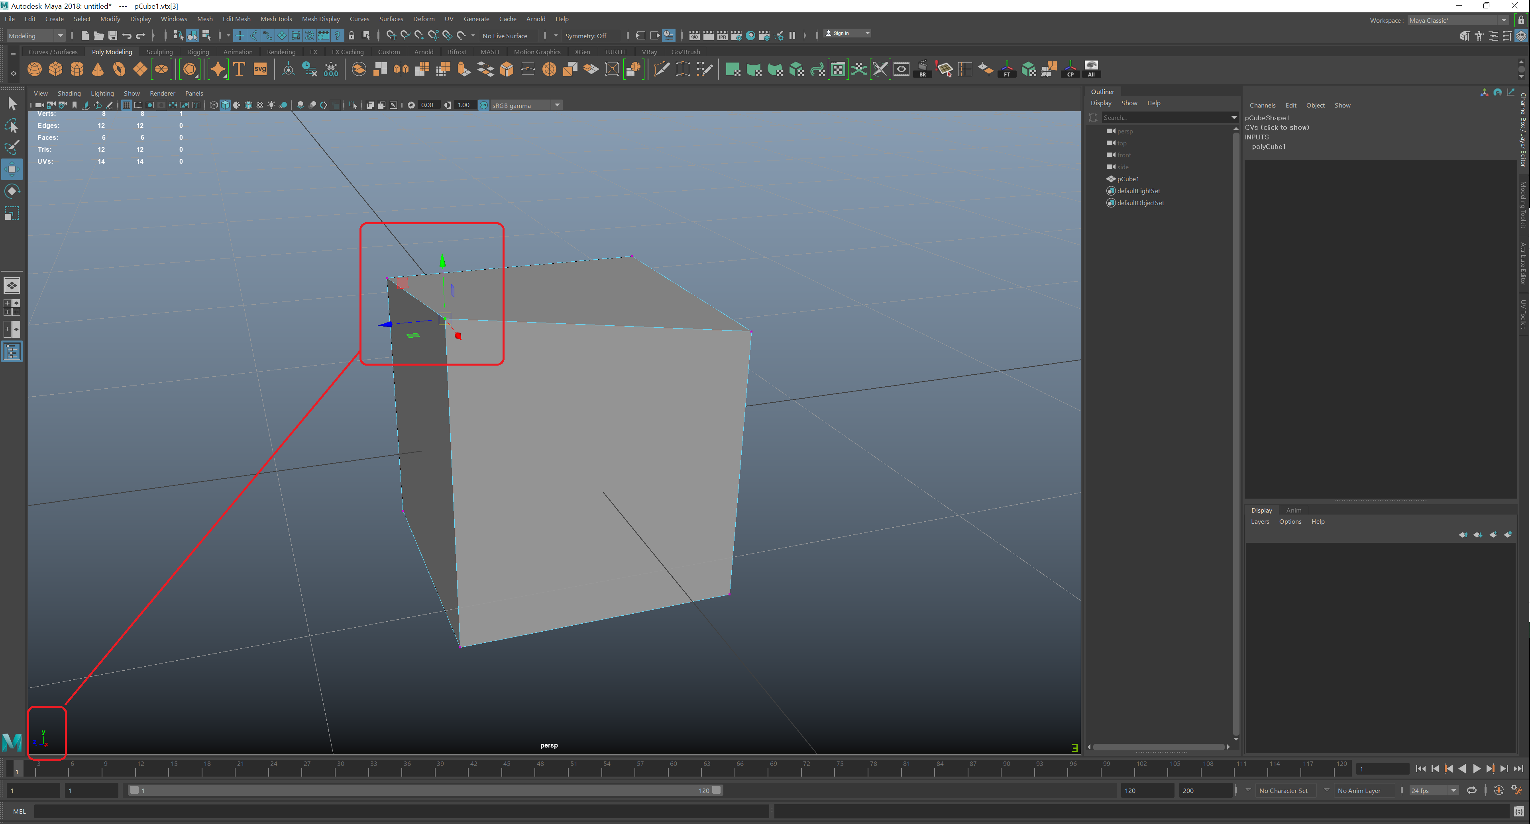
Task: Open the Edit Mesh menu
Action: (x=236, y=19)
